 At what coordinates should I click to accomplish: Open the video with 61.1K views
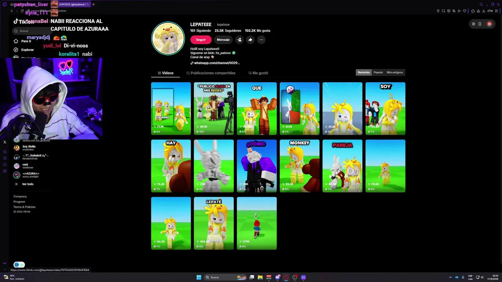pyautogui.click(x=300, y=108)
